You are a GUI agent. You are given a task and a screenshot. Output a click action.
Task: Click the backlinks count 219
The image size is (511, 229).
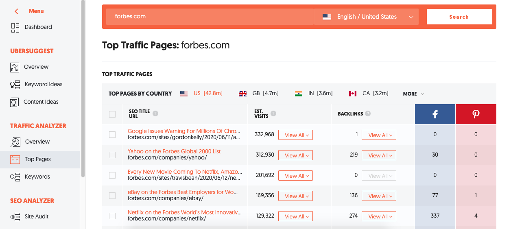[354, 155]
